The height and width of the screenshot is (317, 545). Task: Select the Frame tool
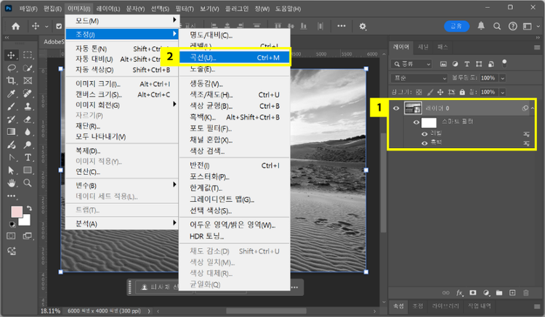[x=28, y=81]
